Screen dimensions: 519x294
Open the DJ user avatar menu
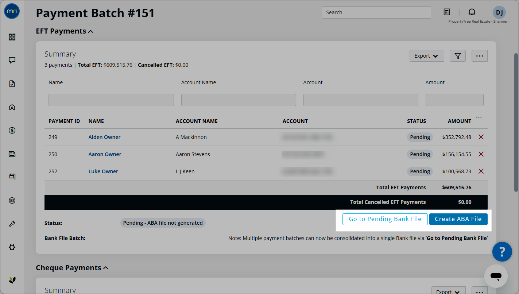point(499,12)
